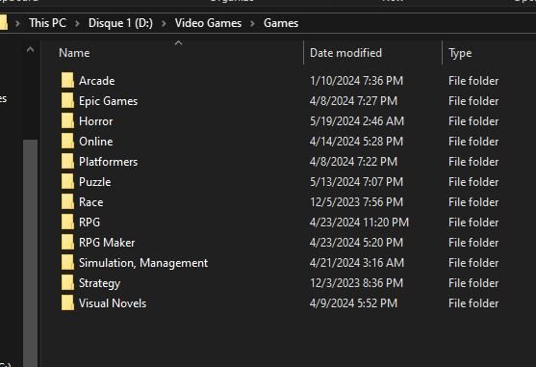Viewport: 536px width, 367px height.
Task: Click the date 4/23/2024 11:20 PM
Action: click(359, 223)
